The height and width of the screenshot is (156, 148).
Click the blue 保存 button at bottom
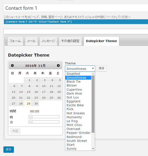tap(9, 150)
